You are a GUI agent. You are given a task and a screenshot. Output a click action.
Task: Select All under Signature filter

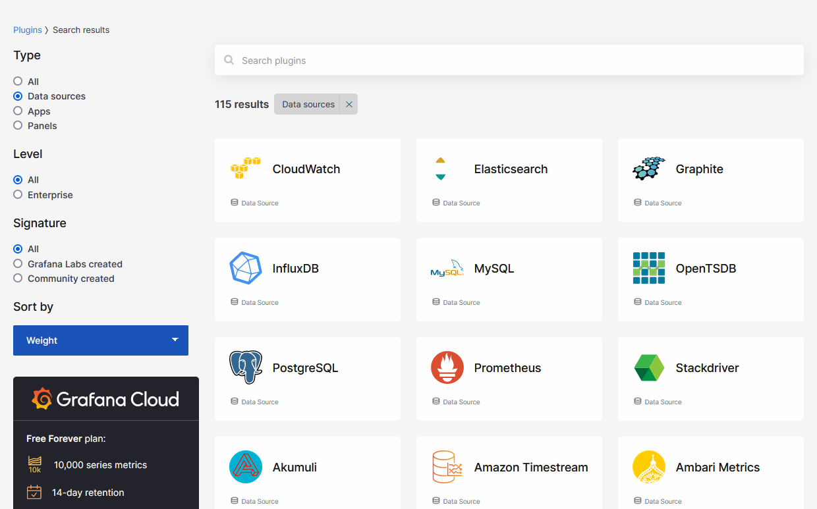[x=18, y=249]
